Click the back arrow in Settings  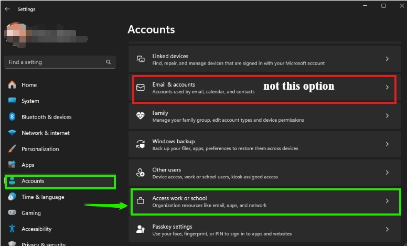point(7,9)
